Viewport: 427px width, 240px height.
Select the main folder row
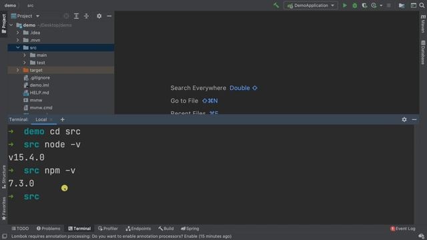pos(61,55)
